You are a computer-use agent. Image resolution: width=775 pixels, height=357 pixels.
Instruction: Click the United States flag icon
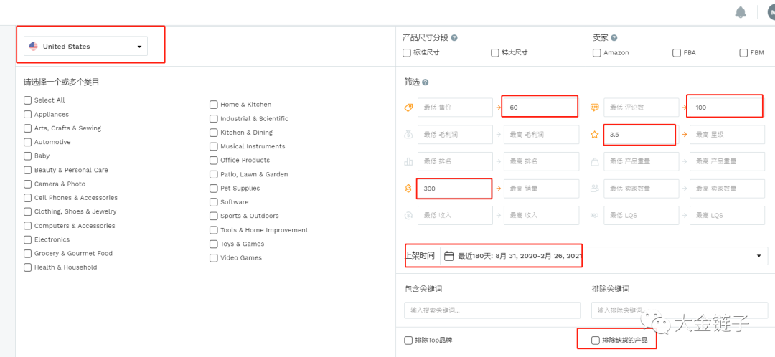(x=34, y=47)
